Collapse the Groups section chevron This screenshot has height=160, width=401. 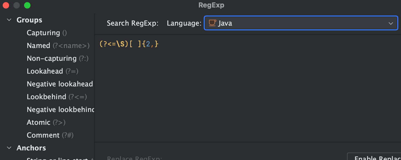coord(9,20)
